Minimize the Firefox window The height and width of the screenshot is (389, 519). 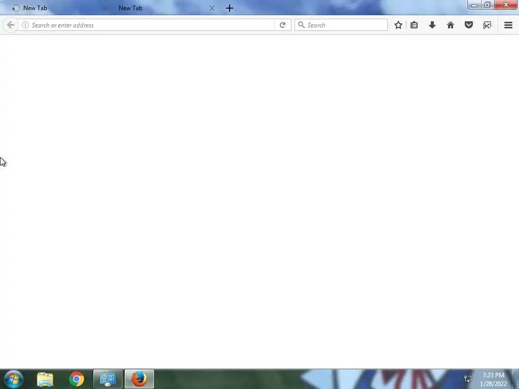(474, 5)
